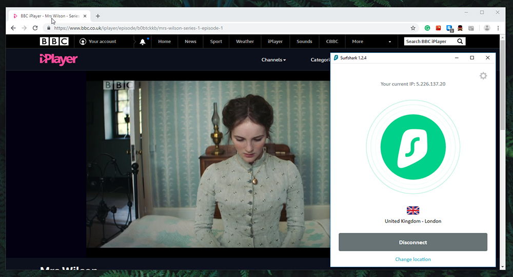Open the grey window-pane extension icon

[x=471, y=28]
